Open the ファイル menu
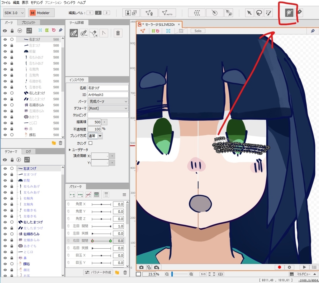This screenshot has height=283, width=319. click(6, 2)
